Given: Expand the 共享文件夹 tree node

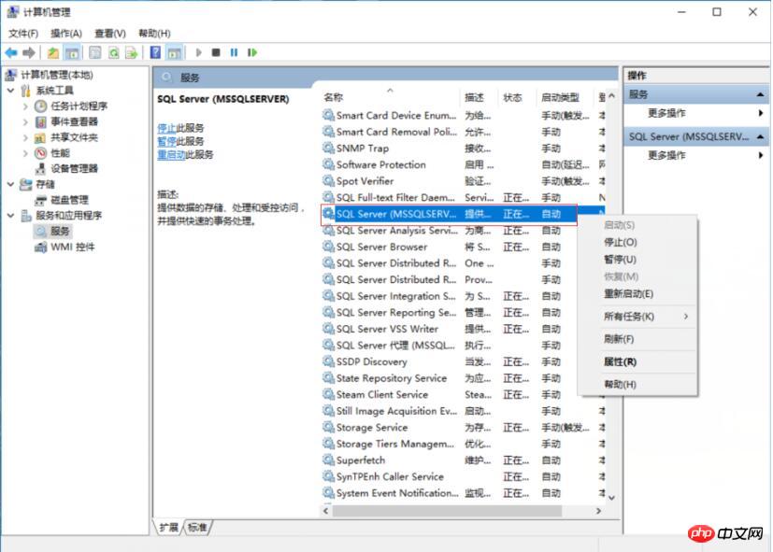Looking at the screenshot, I should (x=25, y=137).
